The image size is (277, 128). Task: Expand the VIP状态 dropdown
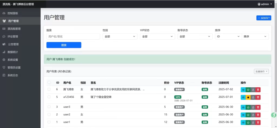coord(157,36)
